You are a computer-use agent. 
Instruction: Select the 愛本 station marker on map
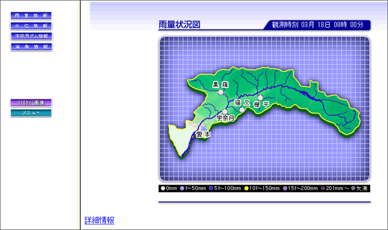click(x=203, y=129)
